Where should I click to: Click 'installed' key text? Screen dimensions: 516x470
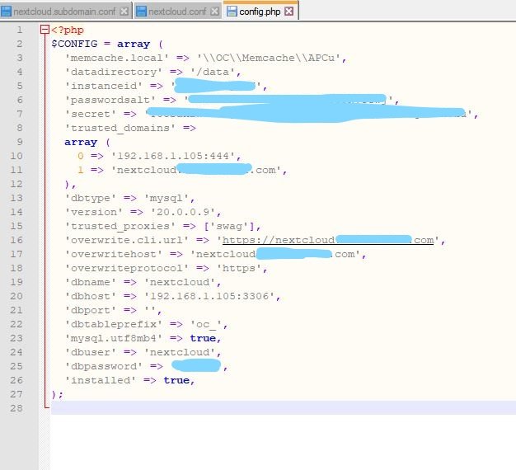click(101, 380)
